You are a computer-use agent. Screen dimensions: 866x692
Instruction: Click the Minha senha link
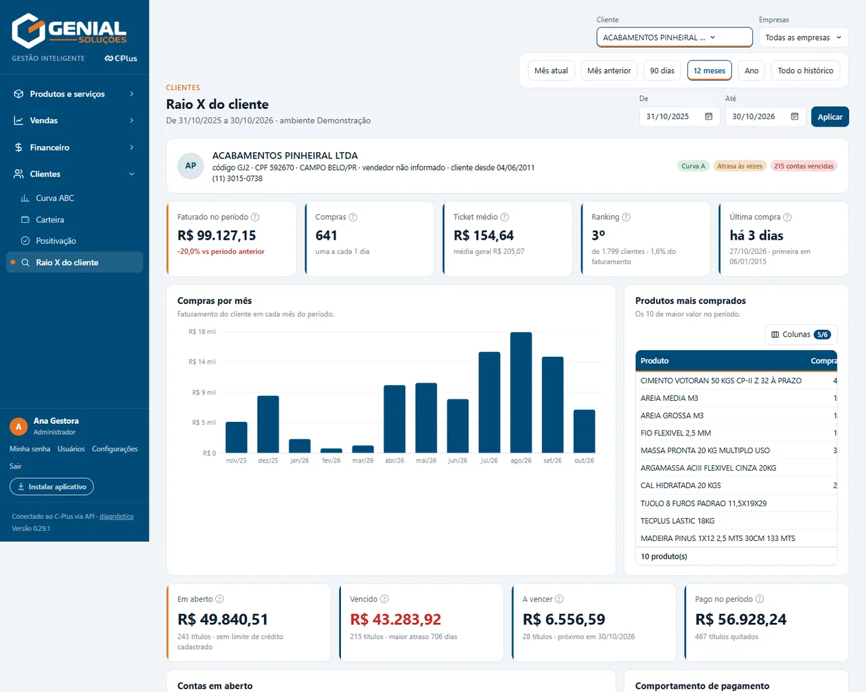tap(30, 449)
